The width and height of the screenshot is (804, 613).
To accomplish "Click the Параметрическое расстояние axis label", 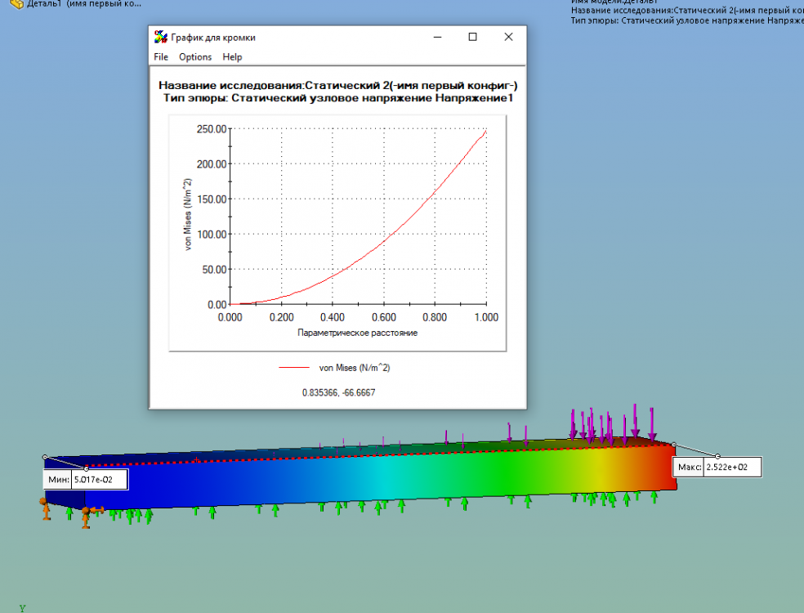I will 357,333.
